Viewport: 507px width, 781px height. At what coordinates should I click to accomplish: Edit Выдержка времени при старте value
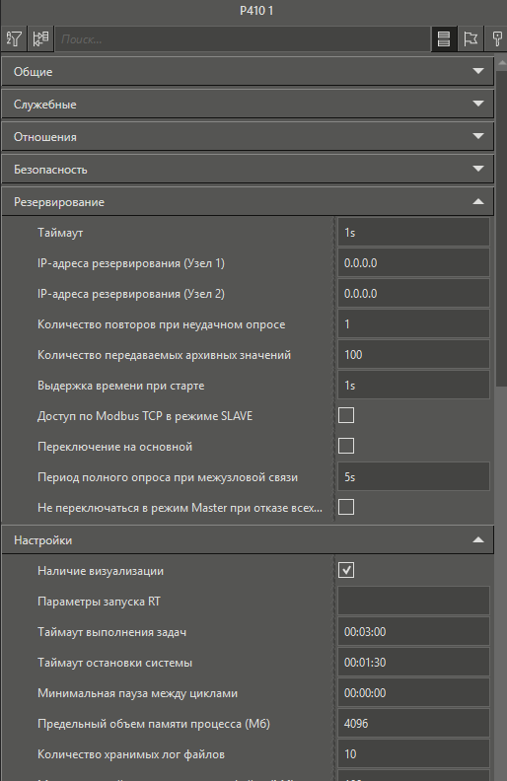click(x=413, y=386)
